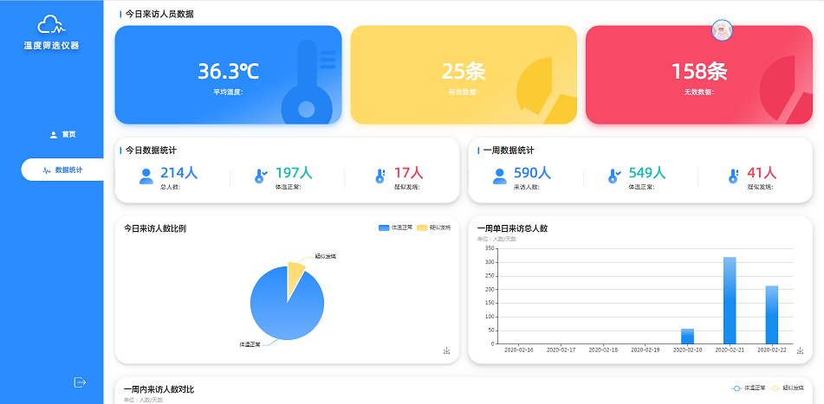
Task: Download the 一周单日来访总人数 bar chart image
Action: 800,350
